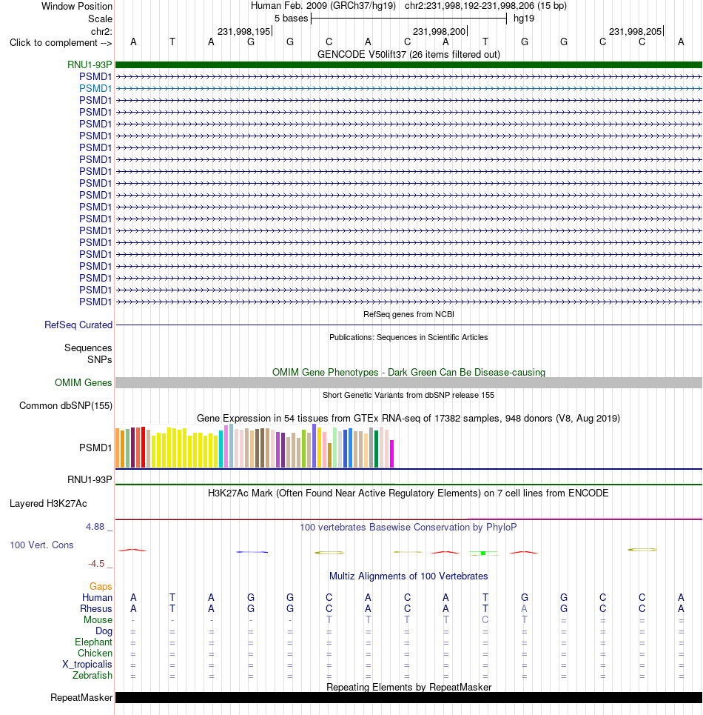Click the RepeatMasker track label
This screenshot has height=715, width=703.
pos(81,698)
